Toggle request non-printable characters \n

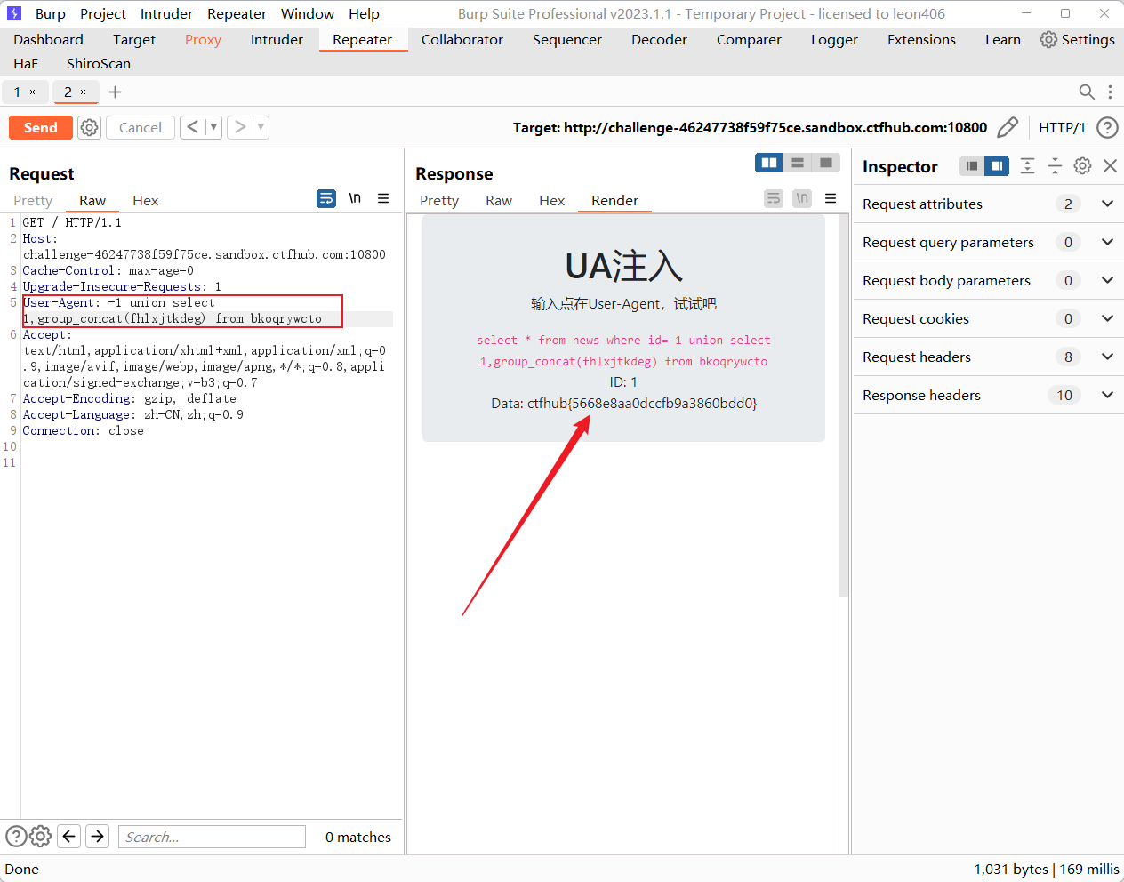coord(355,198)
